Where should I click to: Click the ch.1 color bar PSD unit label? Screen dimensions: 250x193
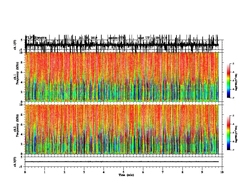(236, 82)
